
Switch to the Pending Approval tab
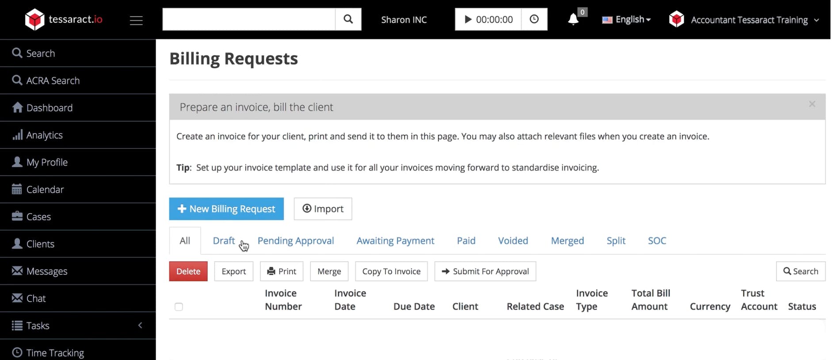(295, 241)
